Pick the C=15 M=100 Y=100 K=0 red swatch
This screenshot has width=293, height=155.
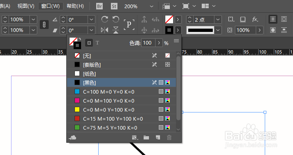(122, 119)
